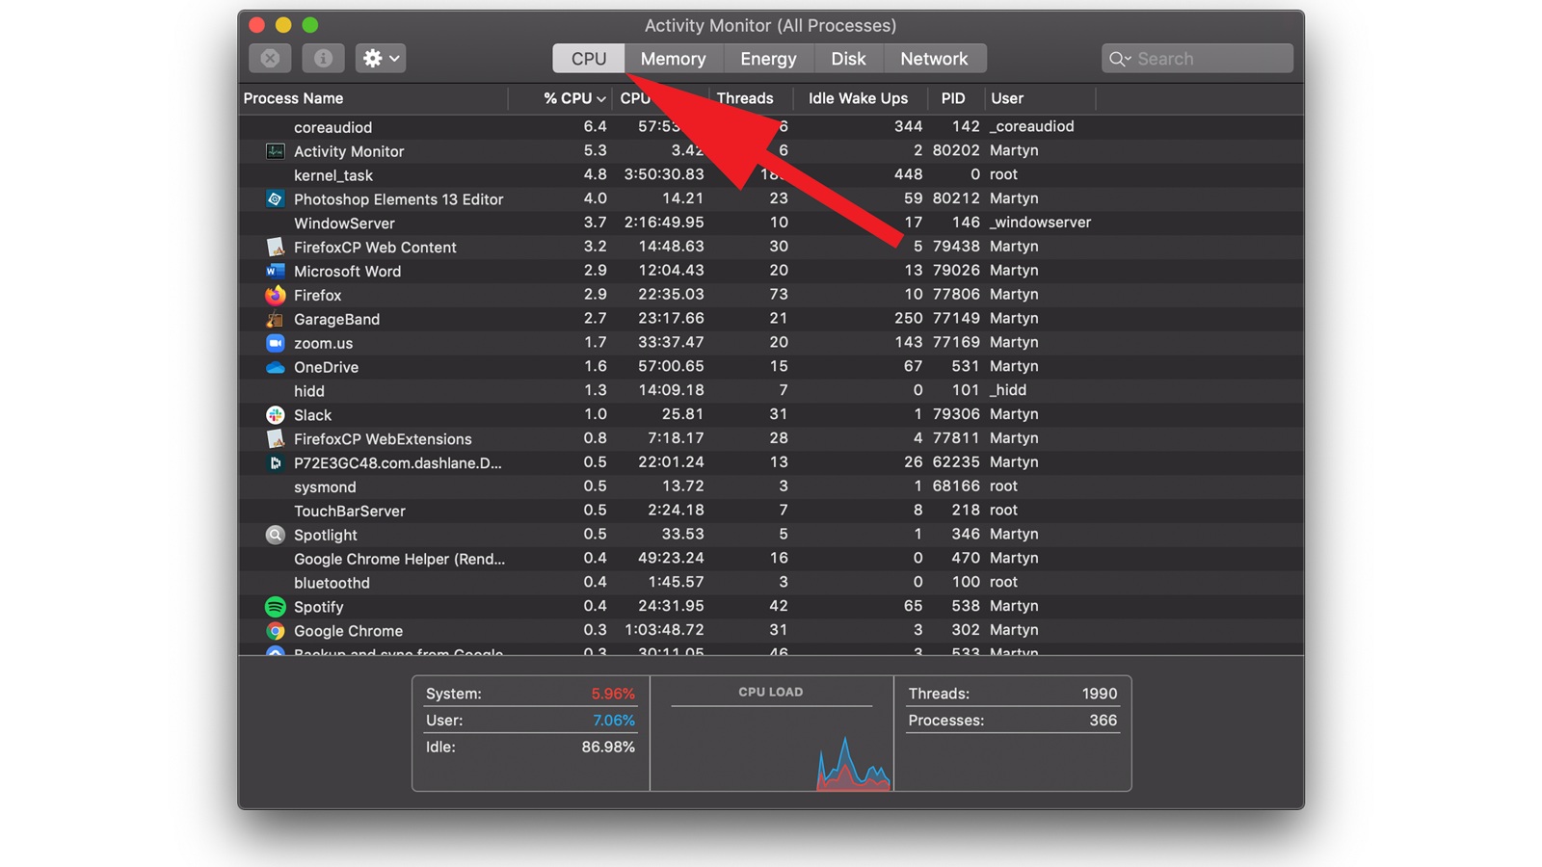Sort by the Idle Wake Ups column
Viewport: 1542px width, 867px height.
pos(858,98)
